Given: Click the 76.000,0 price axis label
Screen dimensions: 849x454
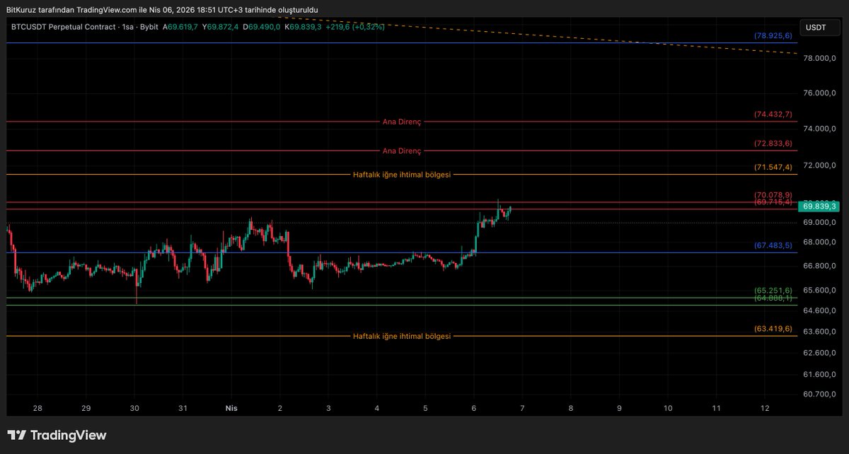Looking at the screenshot, I should 821,93.
